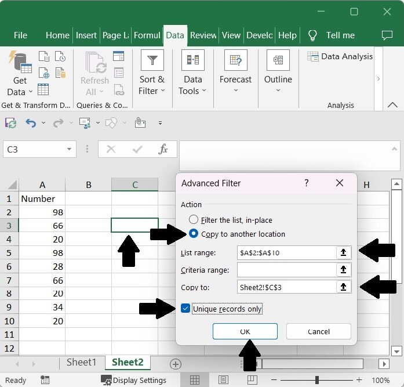The image size is (404, 387).
Task: Open Data Tools ribbon group
Action: [192, 74]
